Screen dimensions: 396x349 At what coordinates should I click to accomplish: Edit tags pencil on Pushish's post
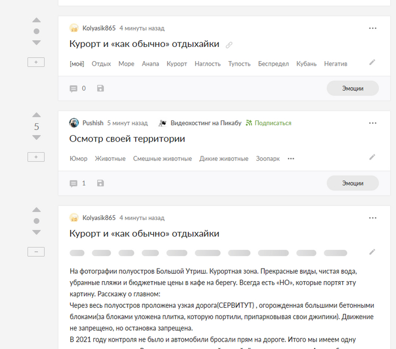pyautogui.click(x=372, y=157)
